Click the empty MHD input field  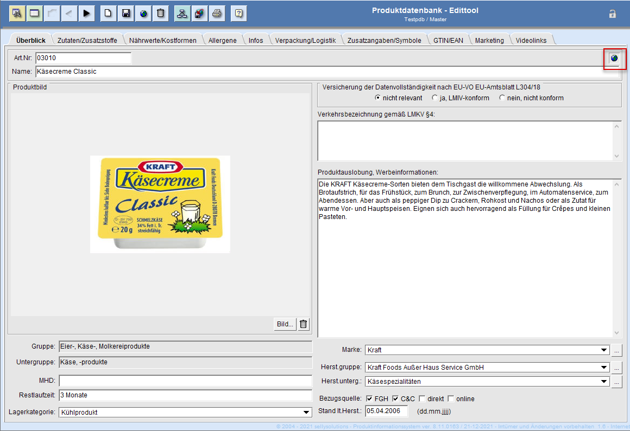pos(186,381)
